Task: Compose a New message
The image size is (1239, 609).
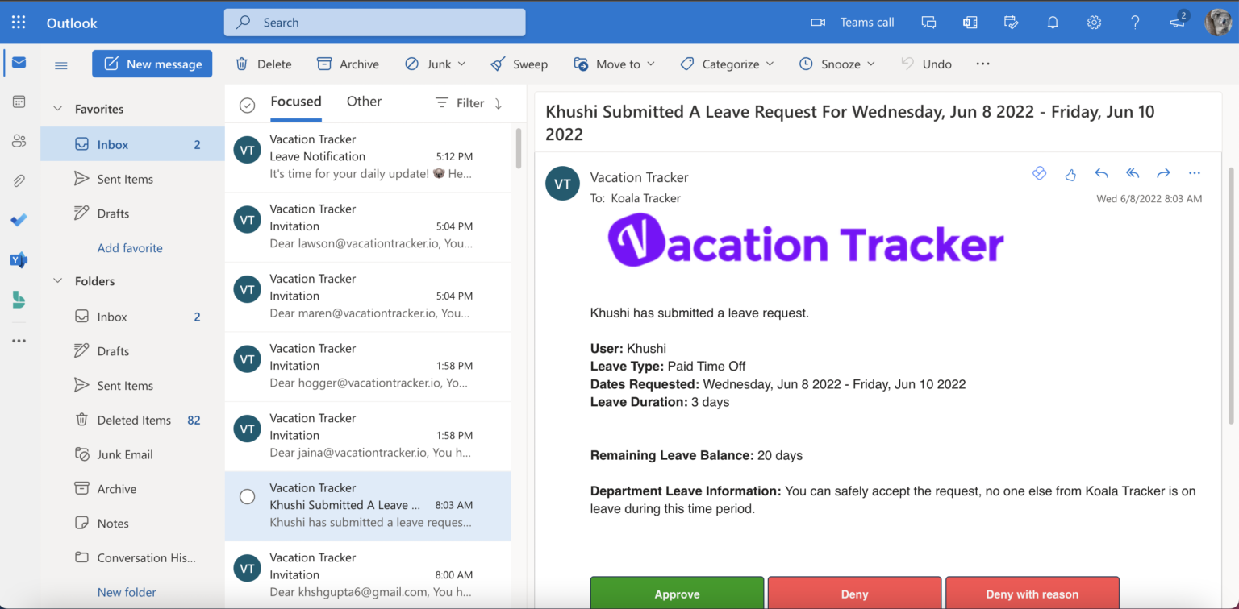Action: click(x=152, y=64)
